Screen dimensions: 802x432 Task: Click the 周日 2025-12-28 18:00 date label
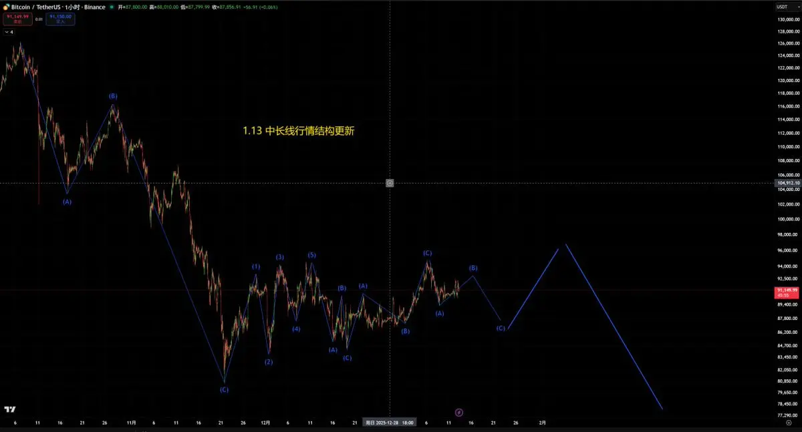pyautogui.click(x=390, y=423)
